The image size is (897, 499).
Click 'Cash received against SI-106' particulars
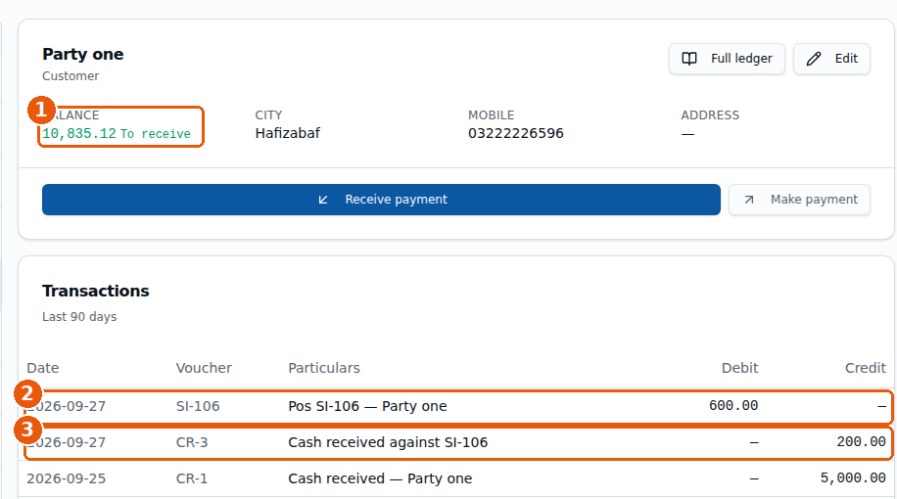click(388, 442)
